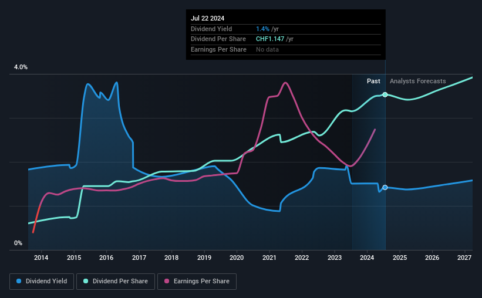Click the 2025 x-axis label
Screen dimensions: 482x298
pos(400,258)
